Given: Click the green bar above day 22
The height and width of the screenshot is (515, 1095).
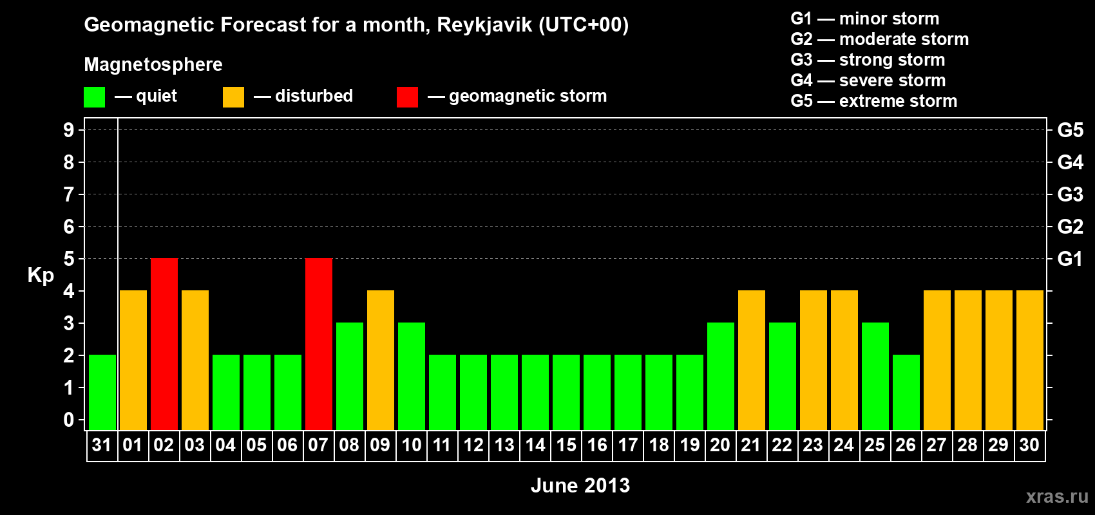Looking at the screenshot, I should pos(783,377).
